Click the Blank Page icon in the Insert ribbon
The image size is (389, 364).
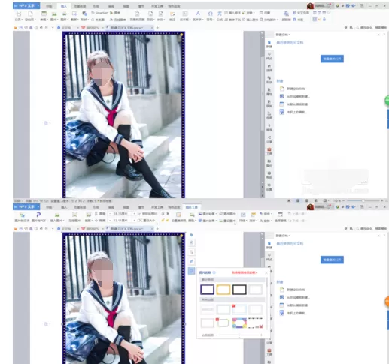click(30, 16)
